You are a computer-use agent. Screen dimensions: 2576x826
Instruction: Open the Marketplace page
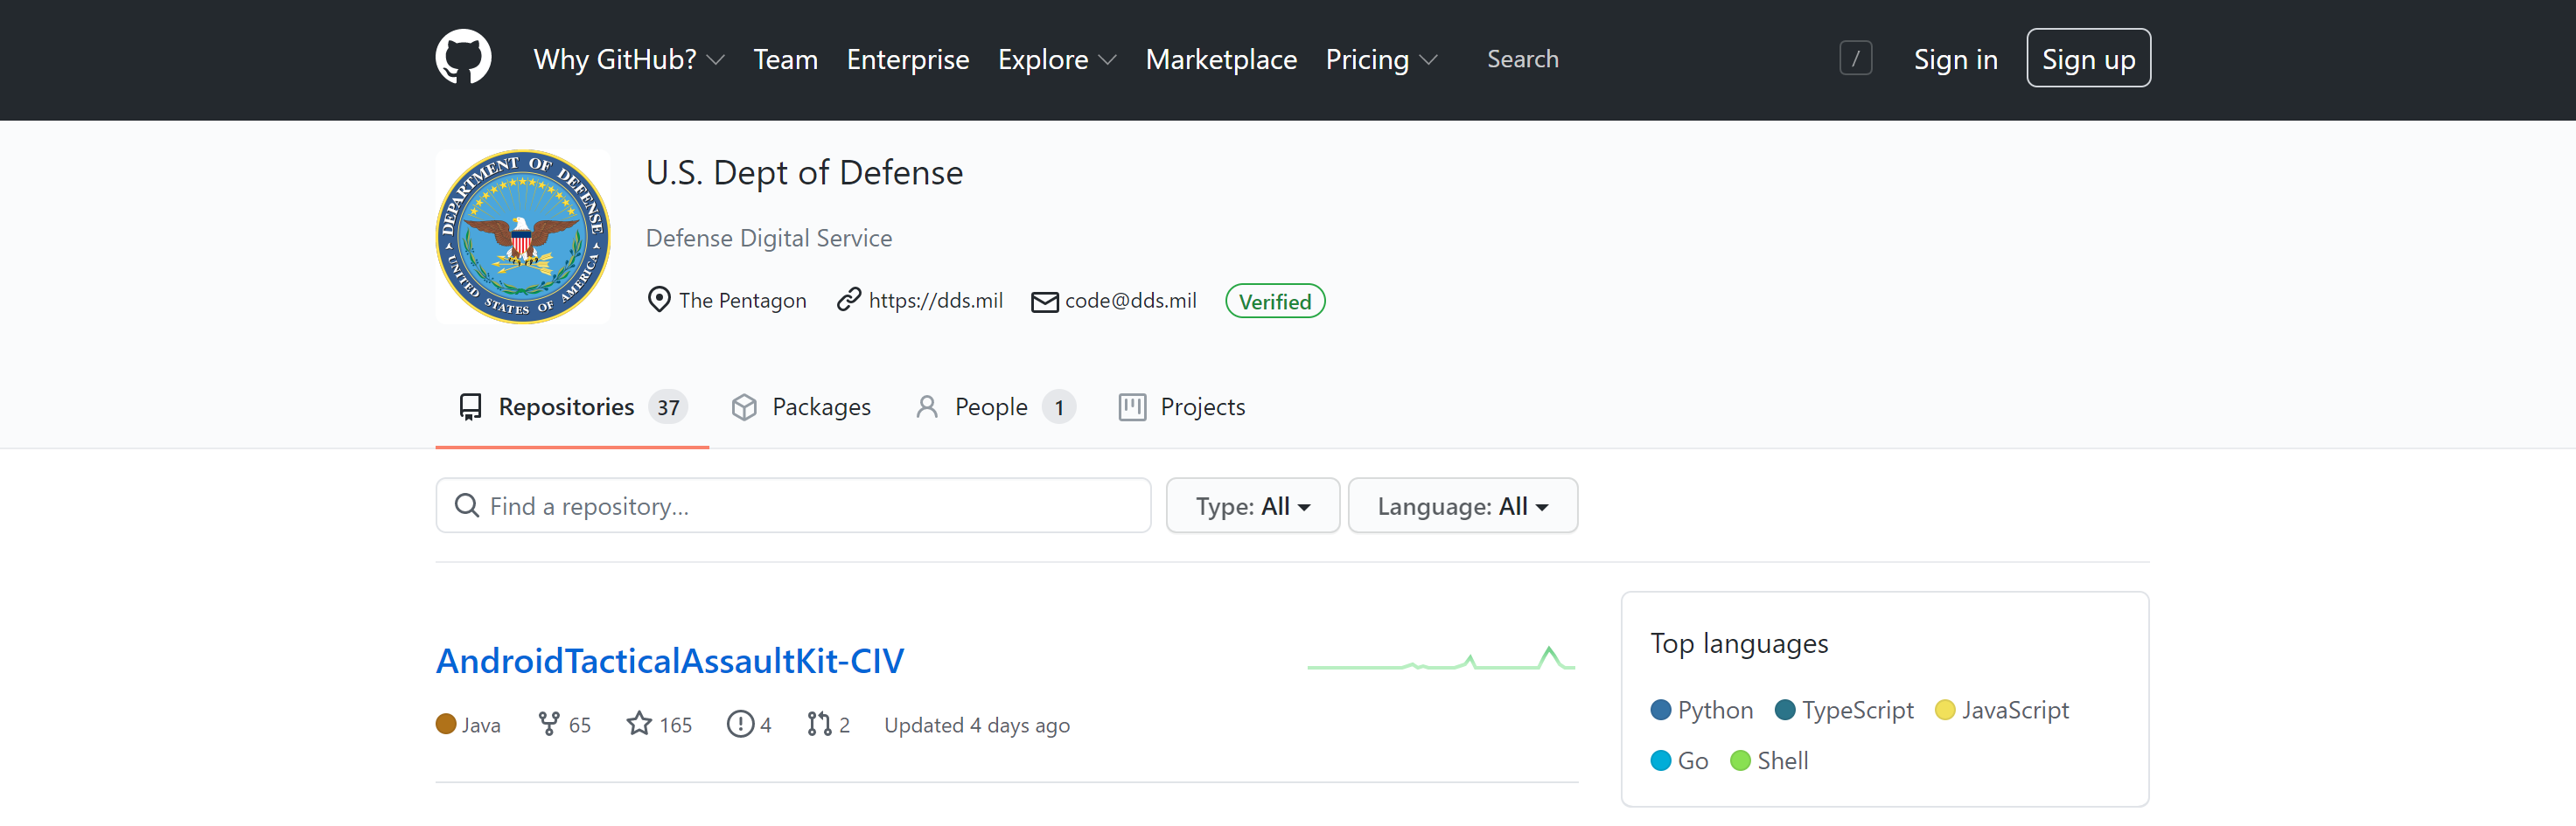pos(1220,60)
